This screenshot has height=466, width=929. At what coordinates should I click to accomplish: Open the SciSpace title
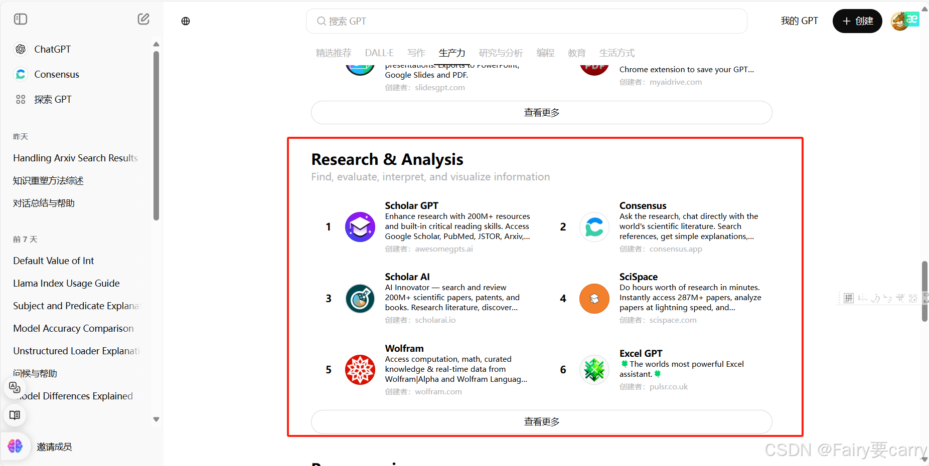[638, 277]
